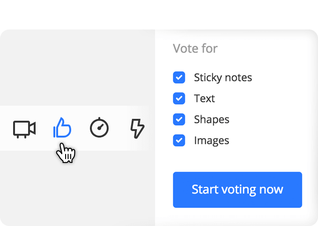Uncheck the Sticky notes checkbox
The width and height of the screenshot is (318, 226).
179,77
